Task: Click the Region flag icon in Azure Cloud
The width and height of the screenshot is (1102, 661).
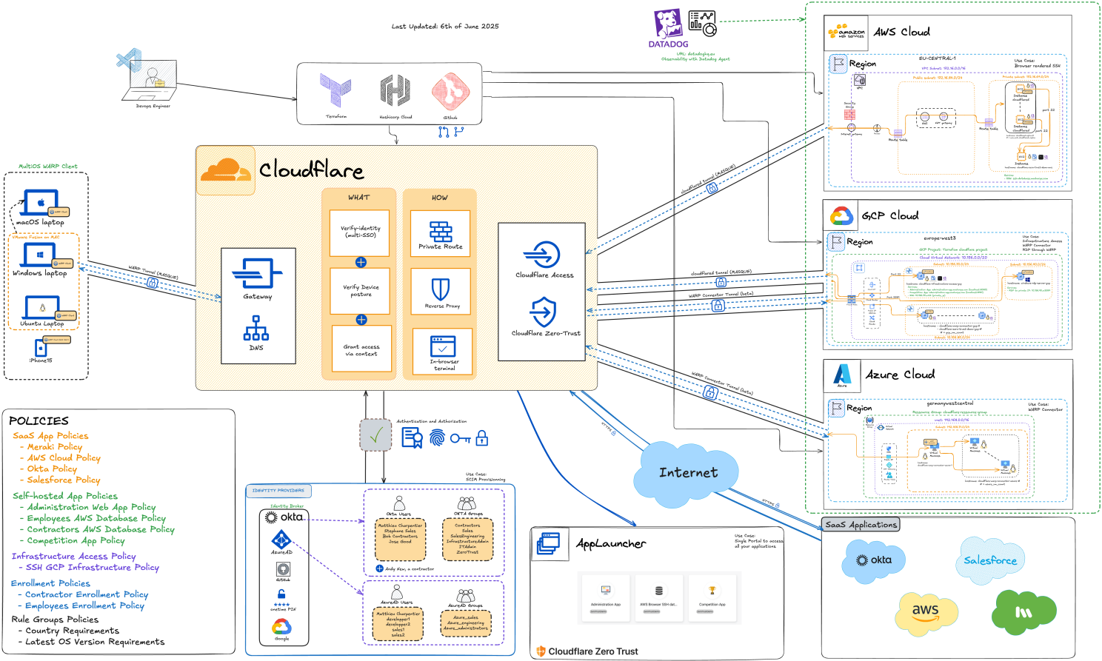Action: (836, 408)
